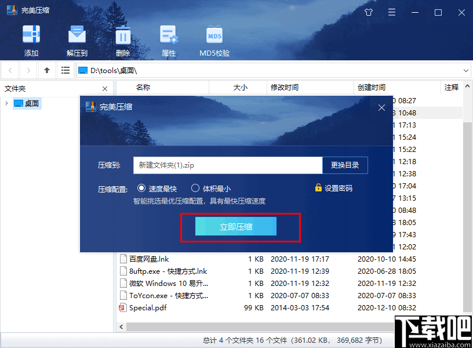Click the 百度网盘.lnk file icon

tap(123, 259)
